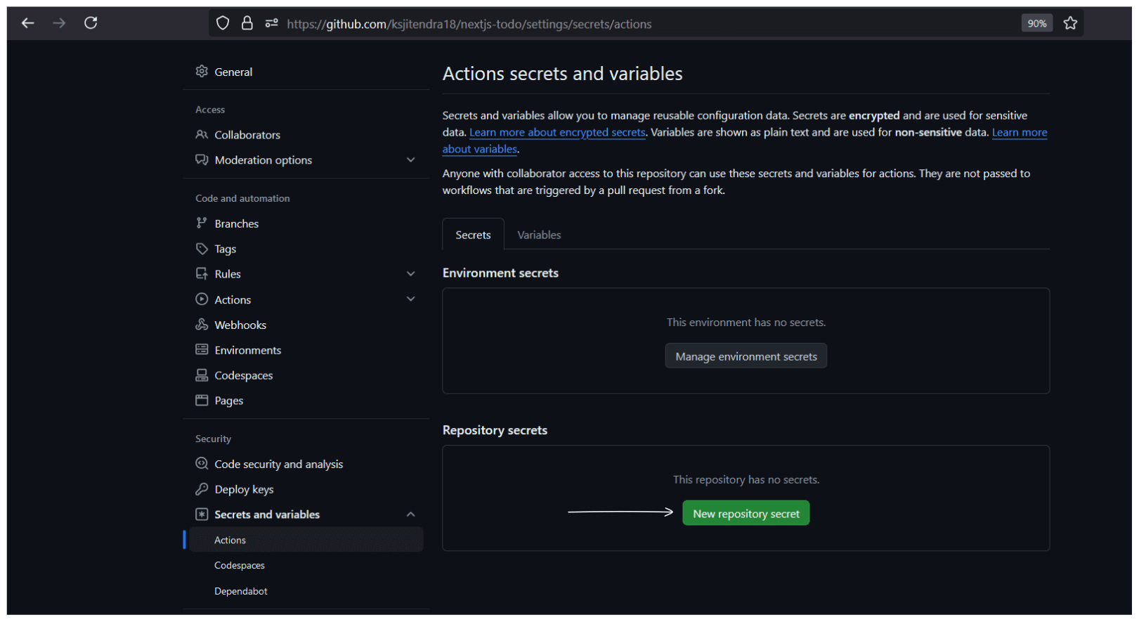Expand the Rules section chevron
The height and width of the screenshot is (622, 1139).
(411, 274)
